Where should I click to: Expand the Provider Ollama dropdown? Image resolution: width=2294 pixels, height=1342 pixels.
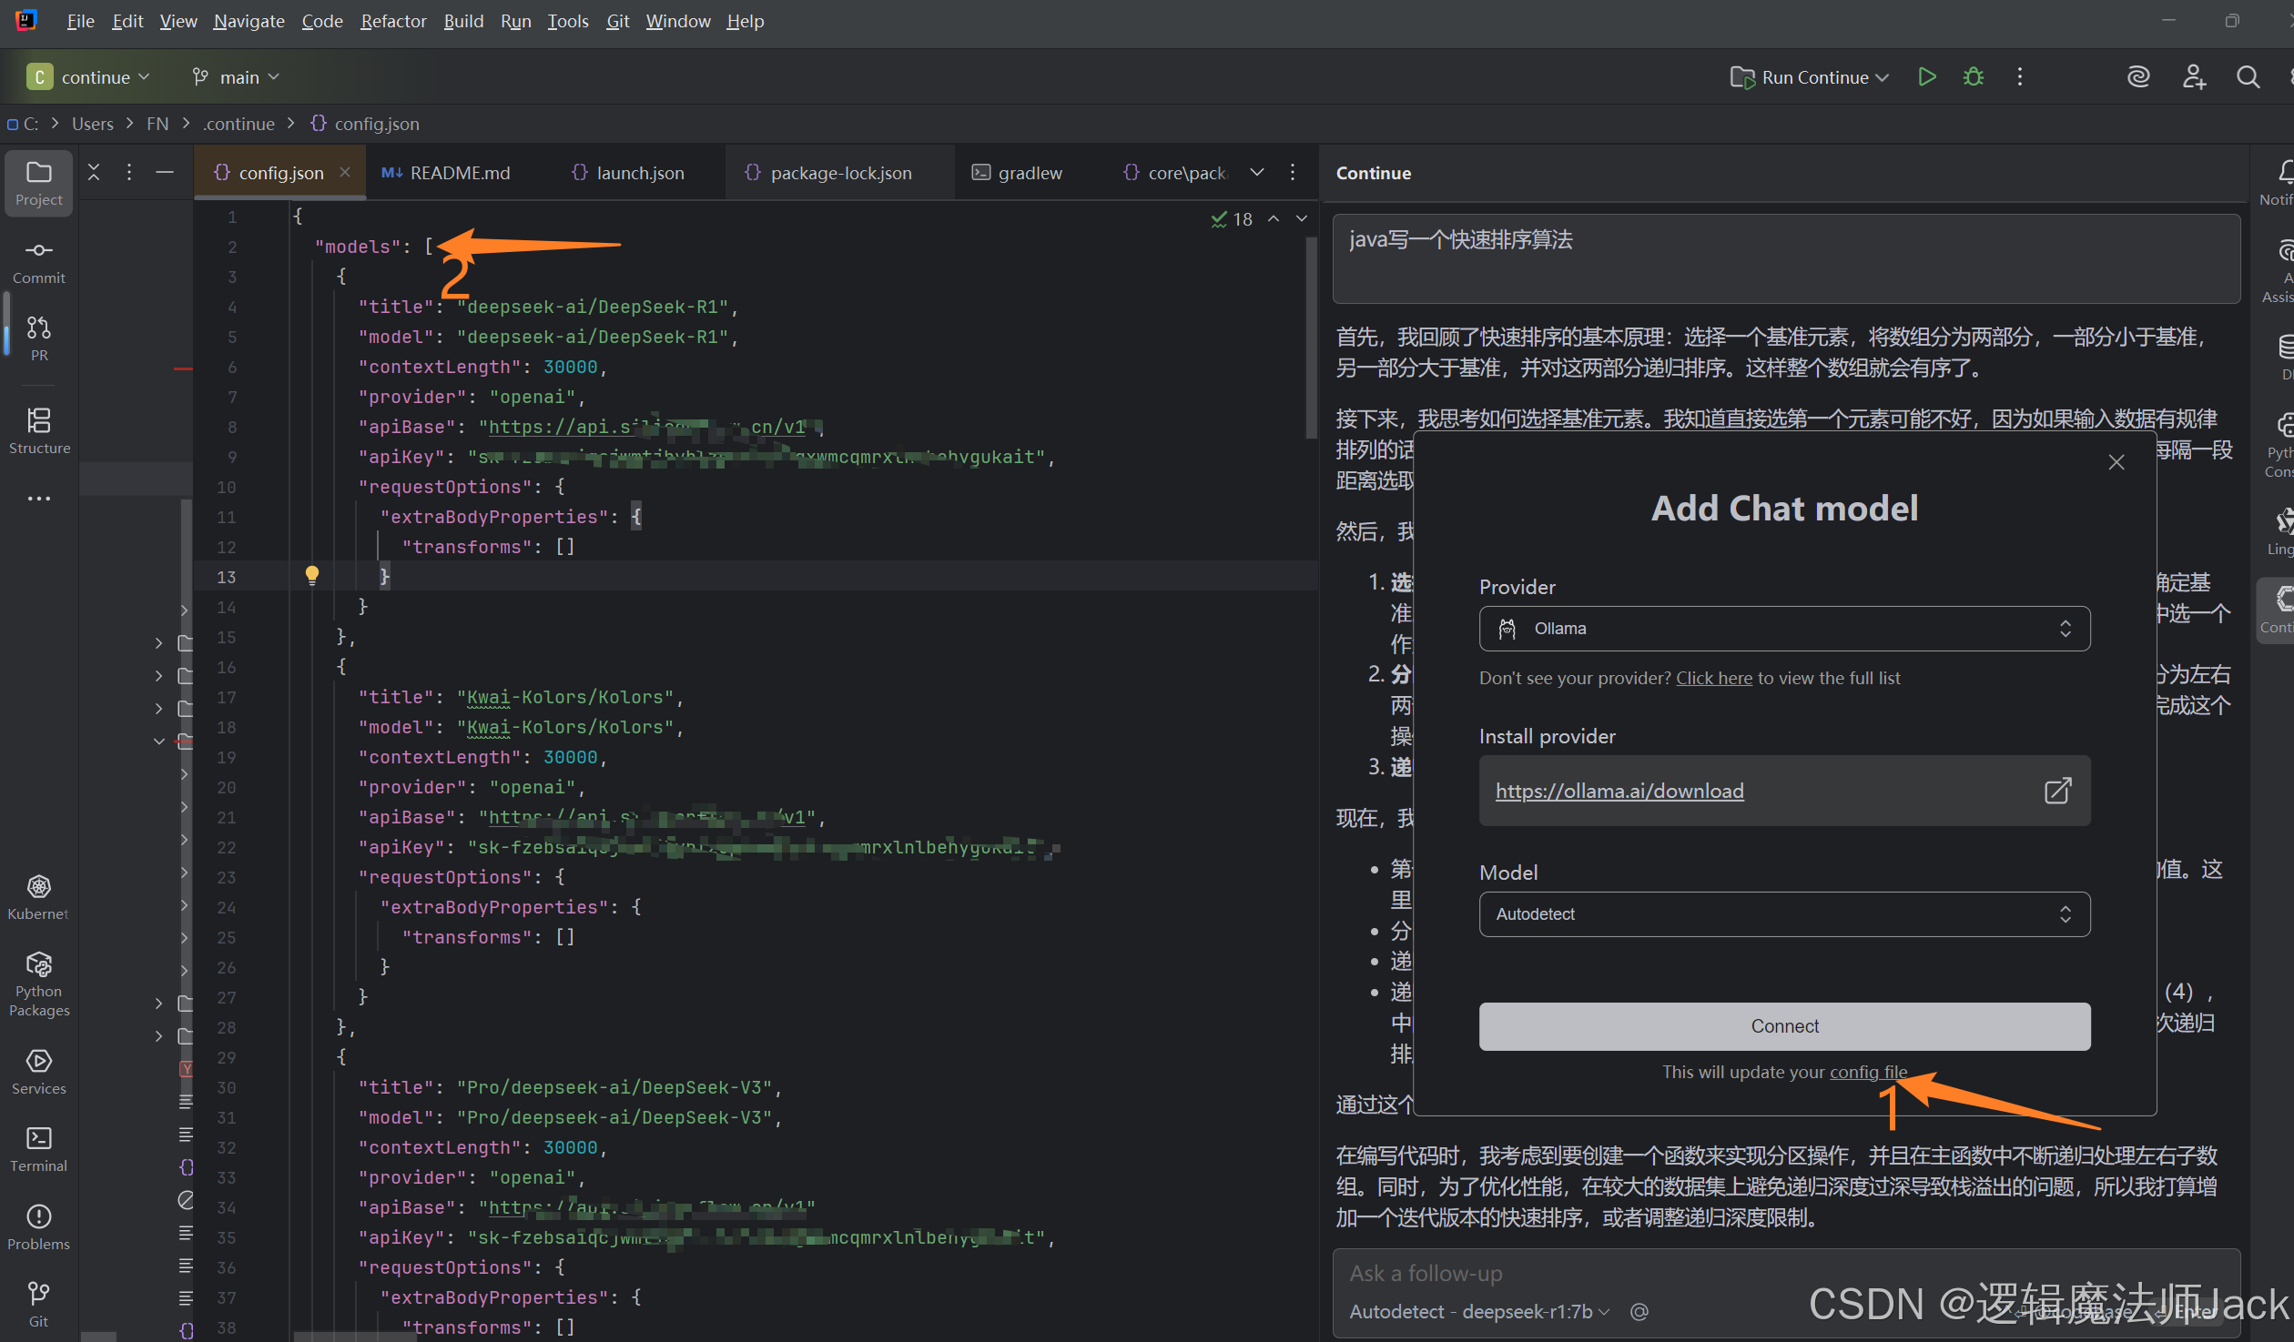click(x=1783, y=629)
